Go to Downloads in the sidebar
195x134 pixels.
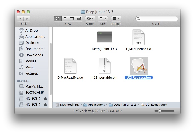coord(34,55)
